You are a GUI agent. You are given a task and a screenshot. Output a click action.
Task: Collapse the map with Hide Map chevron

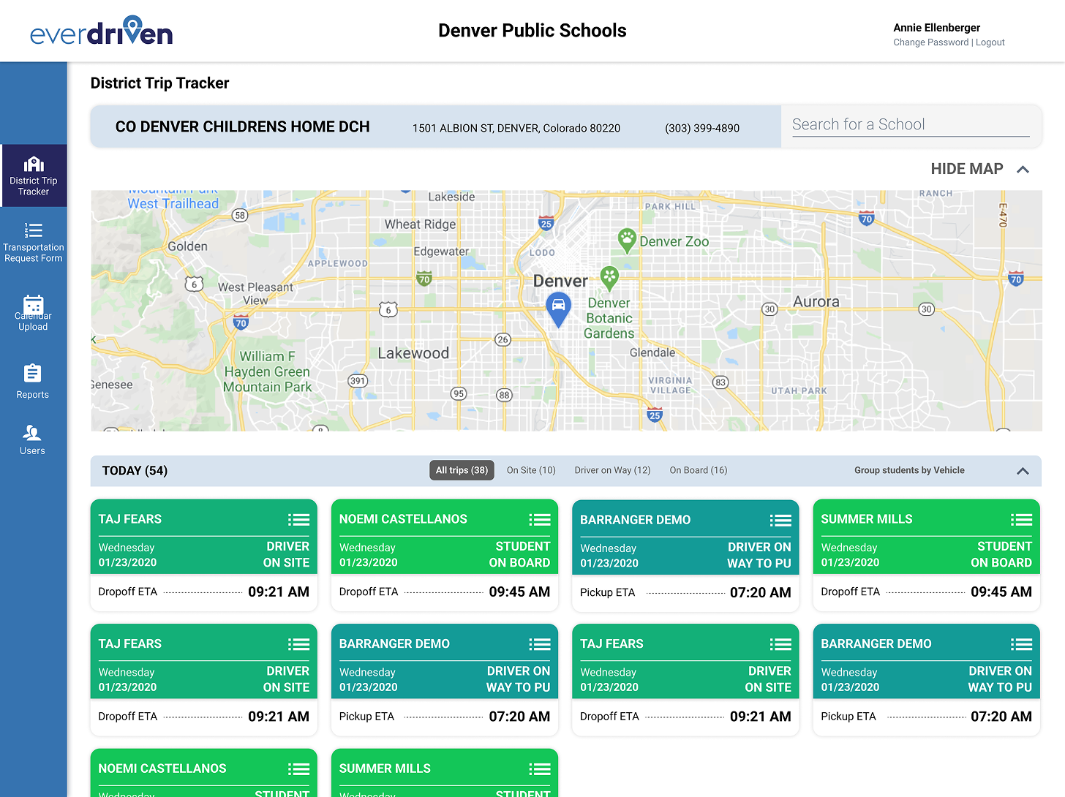(x=1023, y=170)
